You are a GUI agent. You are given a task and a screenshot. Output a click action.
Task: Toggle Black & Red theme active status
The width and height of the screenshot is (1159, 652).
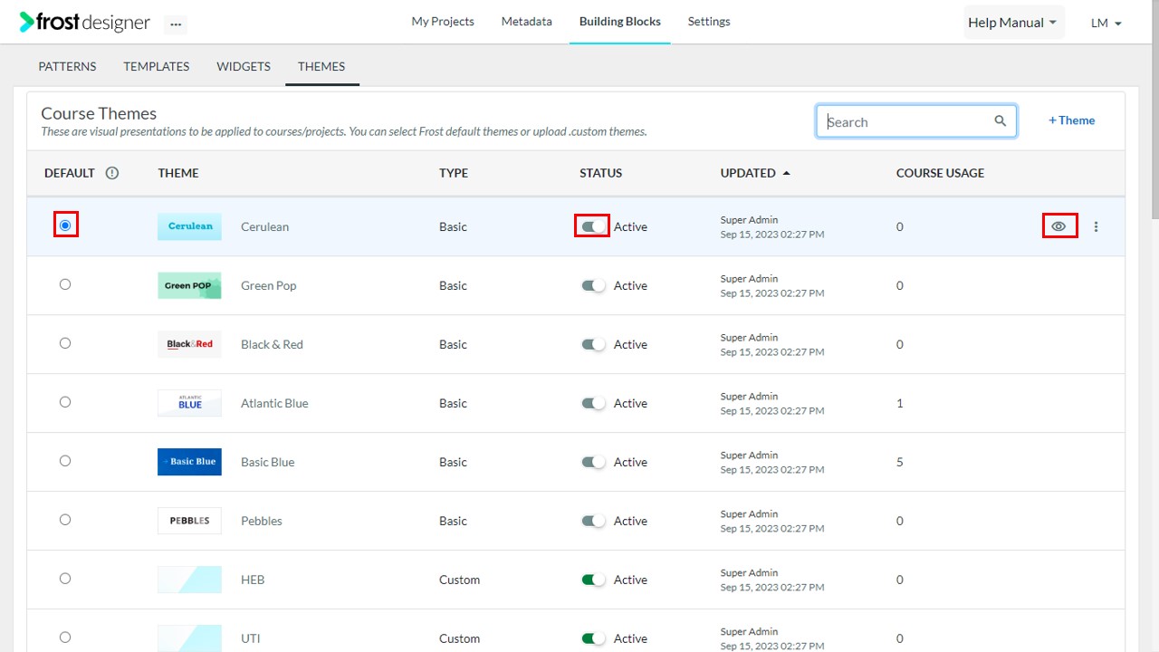click(x=593, y=344)
